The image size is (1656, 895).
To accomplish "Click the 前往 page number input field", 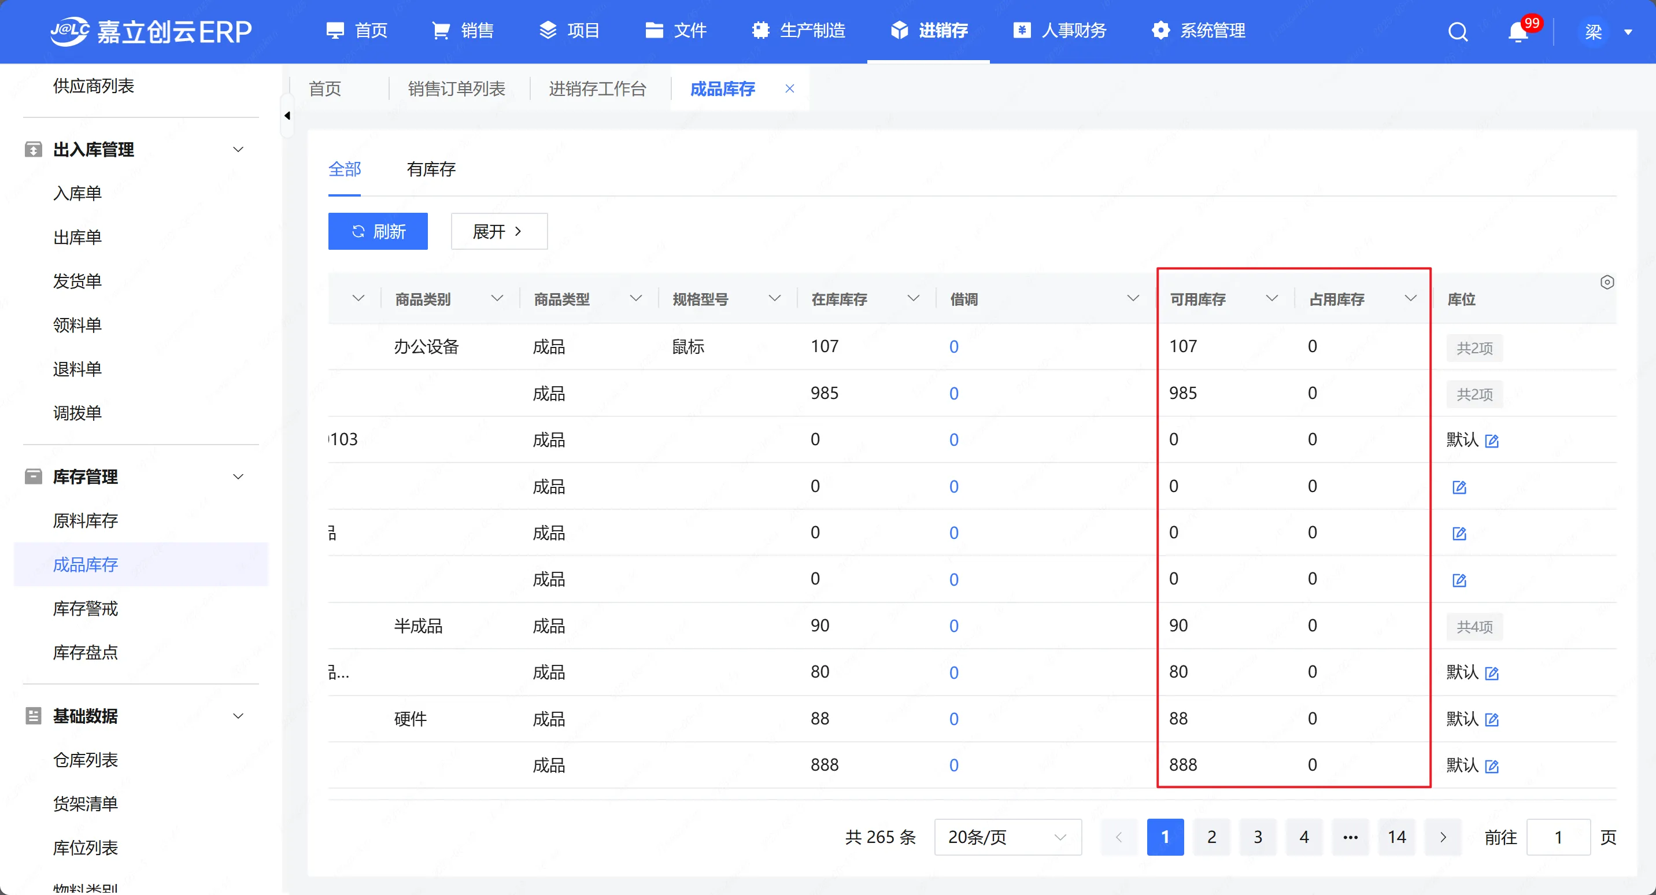I will tap(1558, 837).
